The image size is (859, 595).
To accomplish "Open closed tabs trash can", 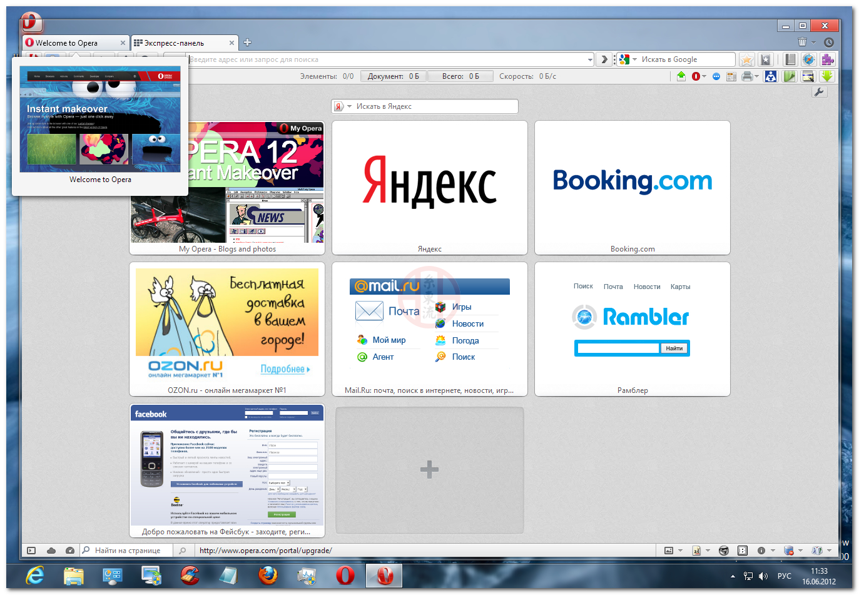I will (802, 42).
